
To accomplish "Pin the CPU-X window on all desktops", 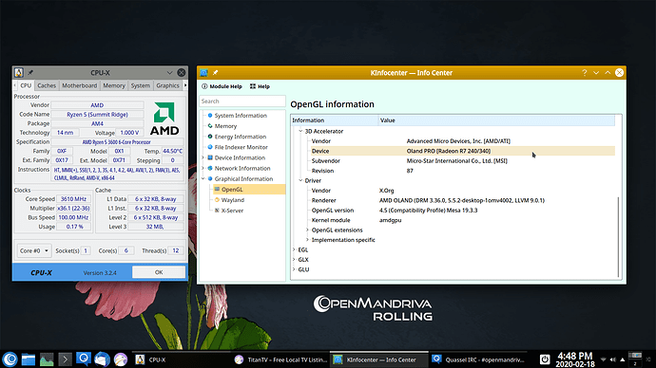I will (x=30, y=73).
